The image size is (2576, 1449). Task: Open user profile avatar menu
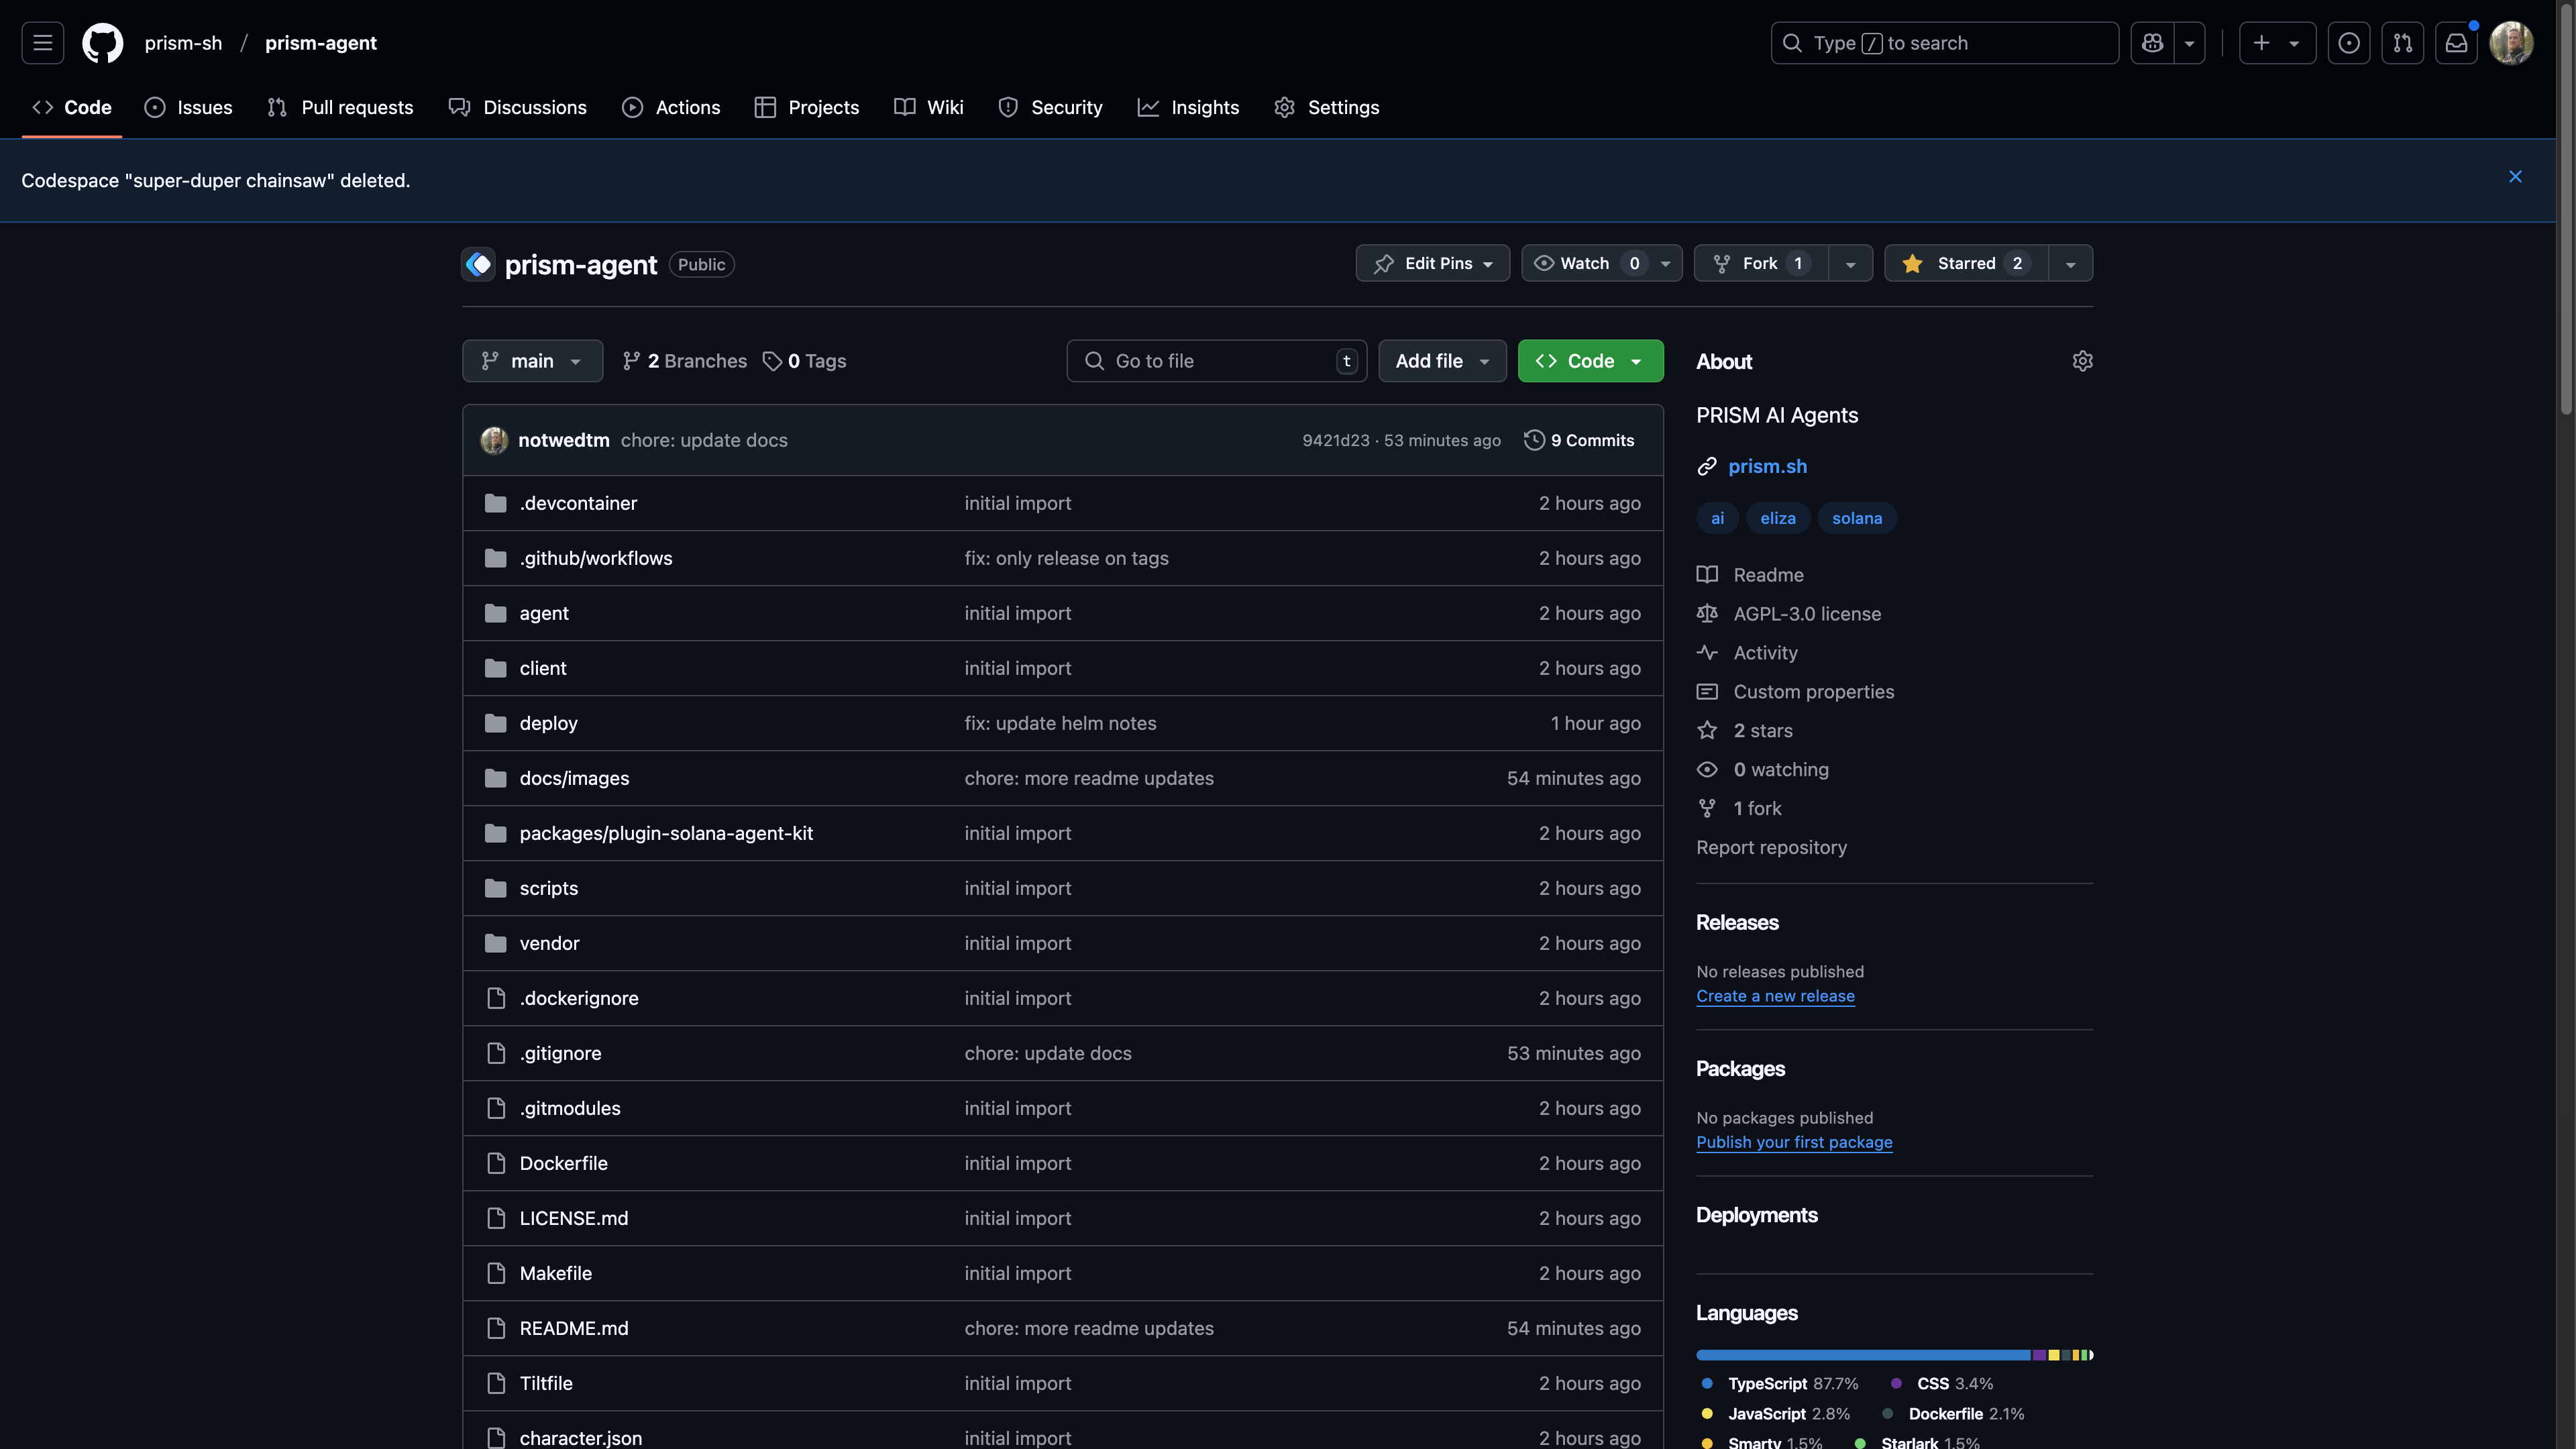click(x=2511, y=43)
